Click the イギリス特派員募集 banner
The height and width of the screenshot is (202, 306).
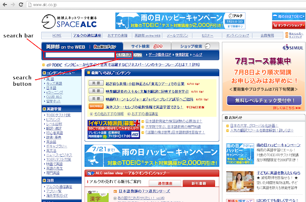click(113, 129)
